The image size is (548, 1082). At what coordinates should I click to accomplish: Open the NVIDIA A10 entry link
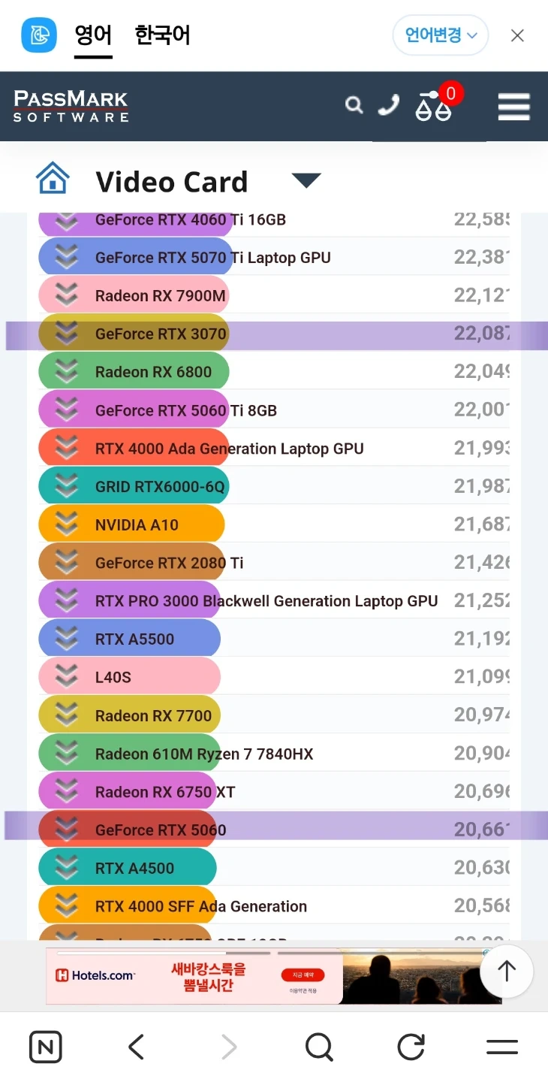coord(137,524)
